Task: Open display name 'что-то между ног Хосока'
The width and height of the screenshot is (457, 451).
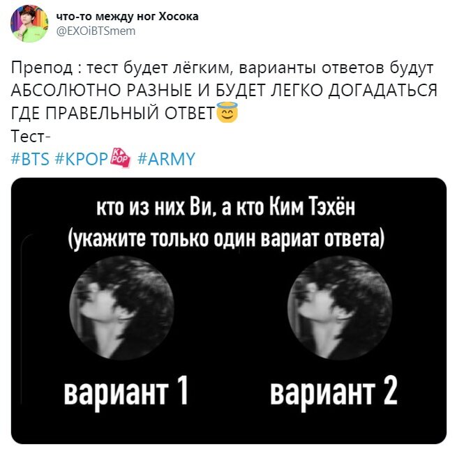Action: click(x=127, y=17)
